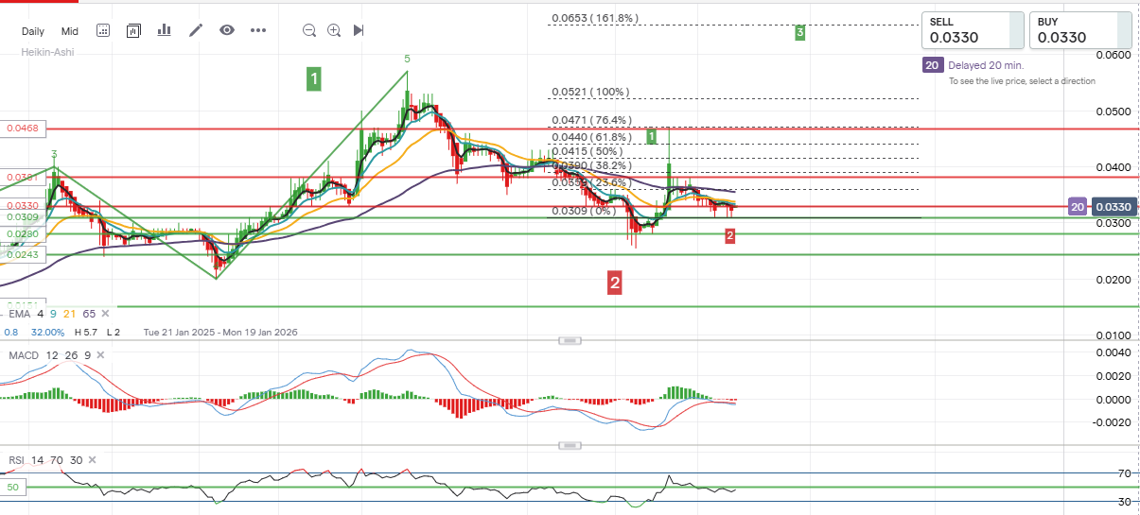Open the bar chart indicators icon
Image resolution: width=1140 pixels, height=515 pixels.
pyautogui.click(x=165, y=30)
